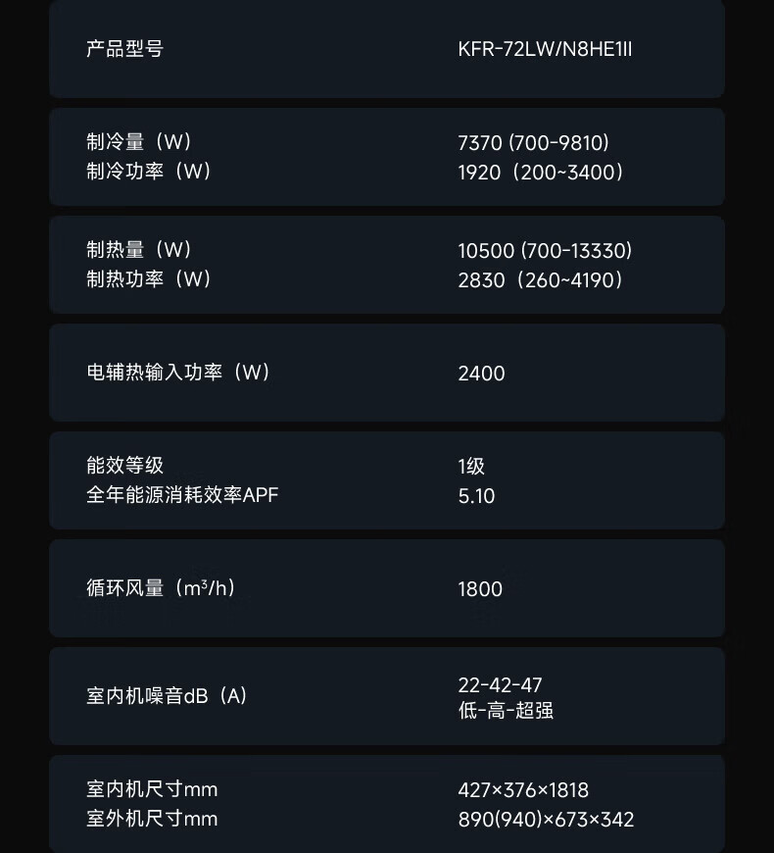Select the 1级 energy grade value
This screenshot has height=853, width=774.
coord(471,467)
